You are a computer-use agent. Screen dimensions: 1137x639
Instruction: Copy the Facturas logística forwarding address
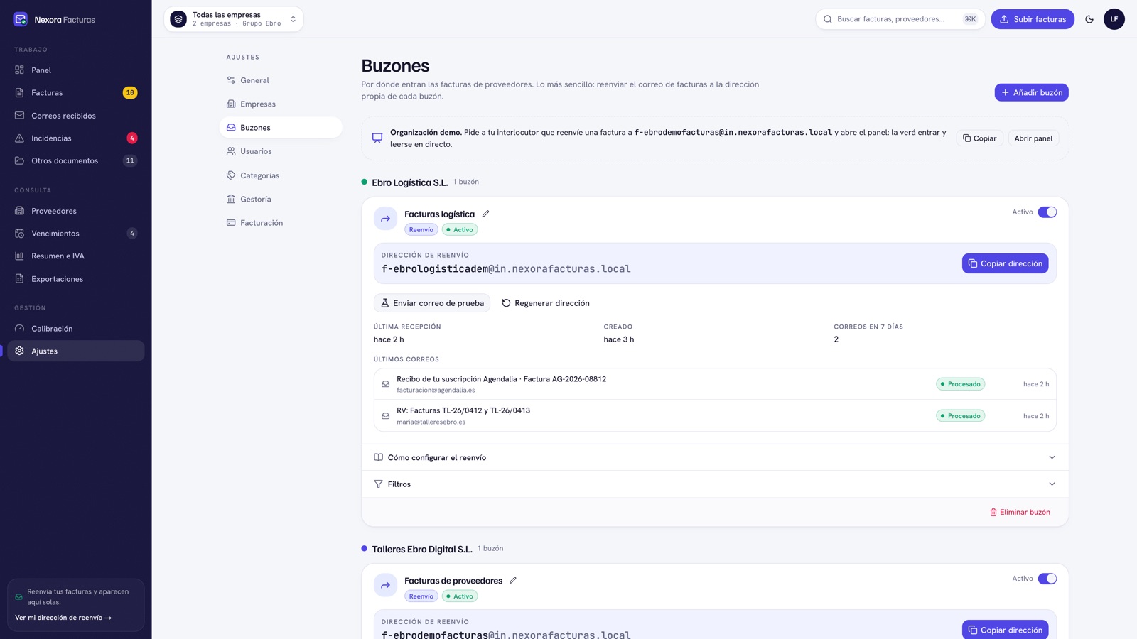(1005, 263)
